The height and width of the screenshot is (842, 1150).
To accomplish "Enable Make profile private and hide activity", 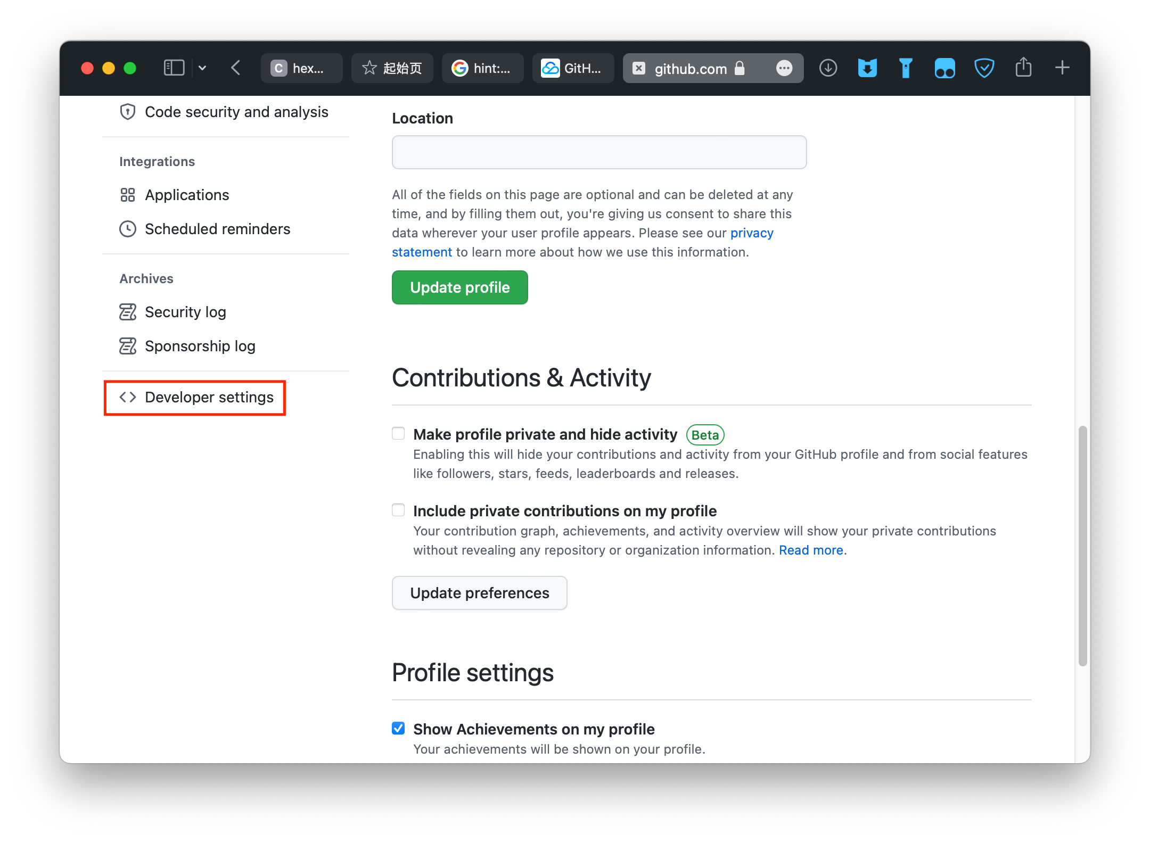I will coord(398,433).
